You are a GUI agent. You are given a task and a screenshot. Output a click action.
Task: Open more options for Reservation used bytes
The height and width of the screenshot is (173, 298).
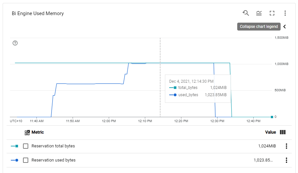coord(287,160)
